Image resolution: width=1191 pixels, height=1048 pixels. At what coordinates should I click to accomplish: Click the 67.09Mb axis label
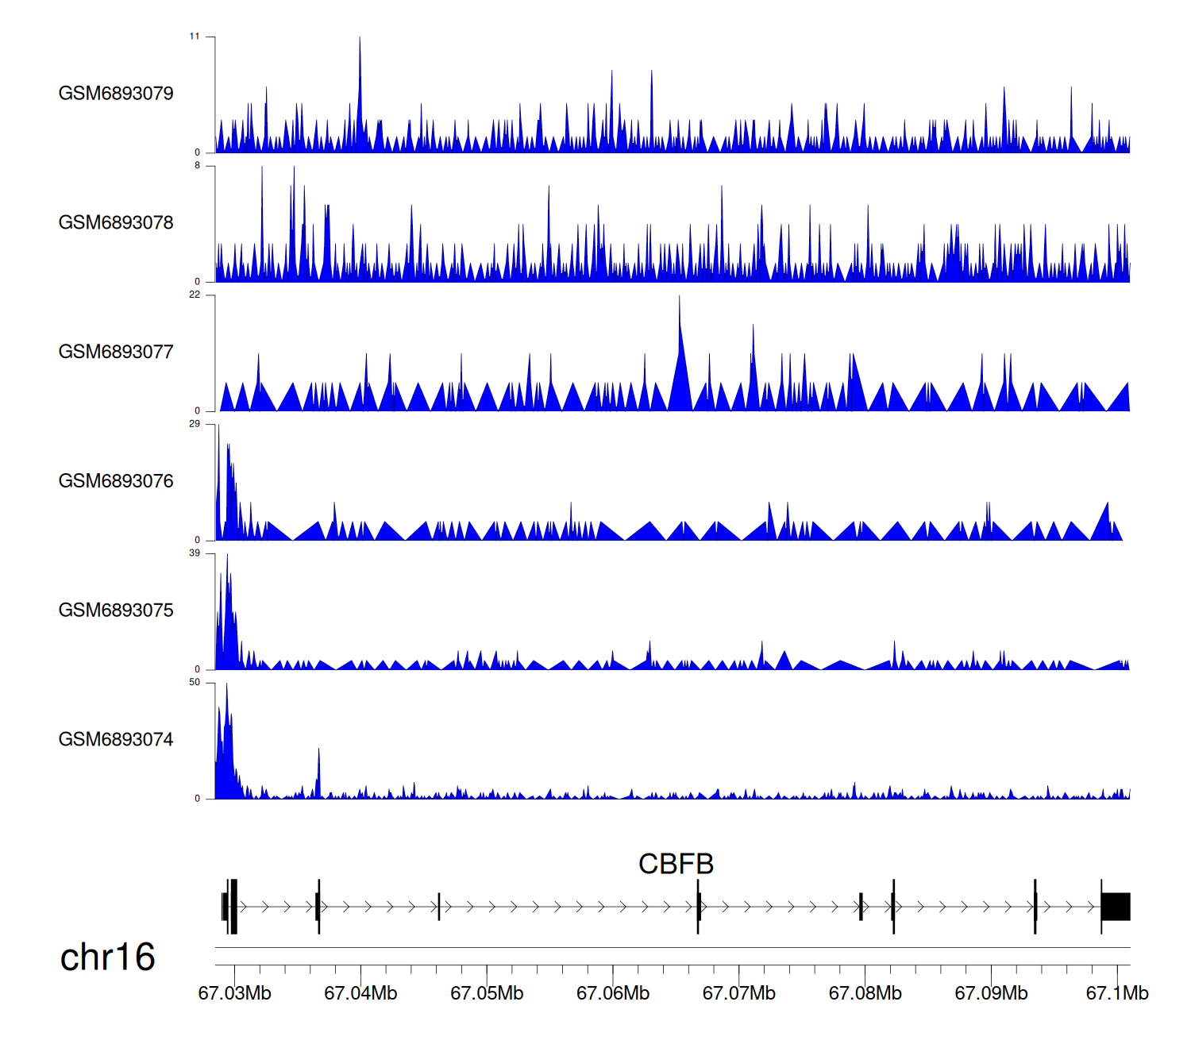[991, 993]
